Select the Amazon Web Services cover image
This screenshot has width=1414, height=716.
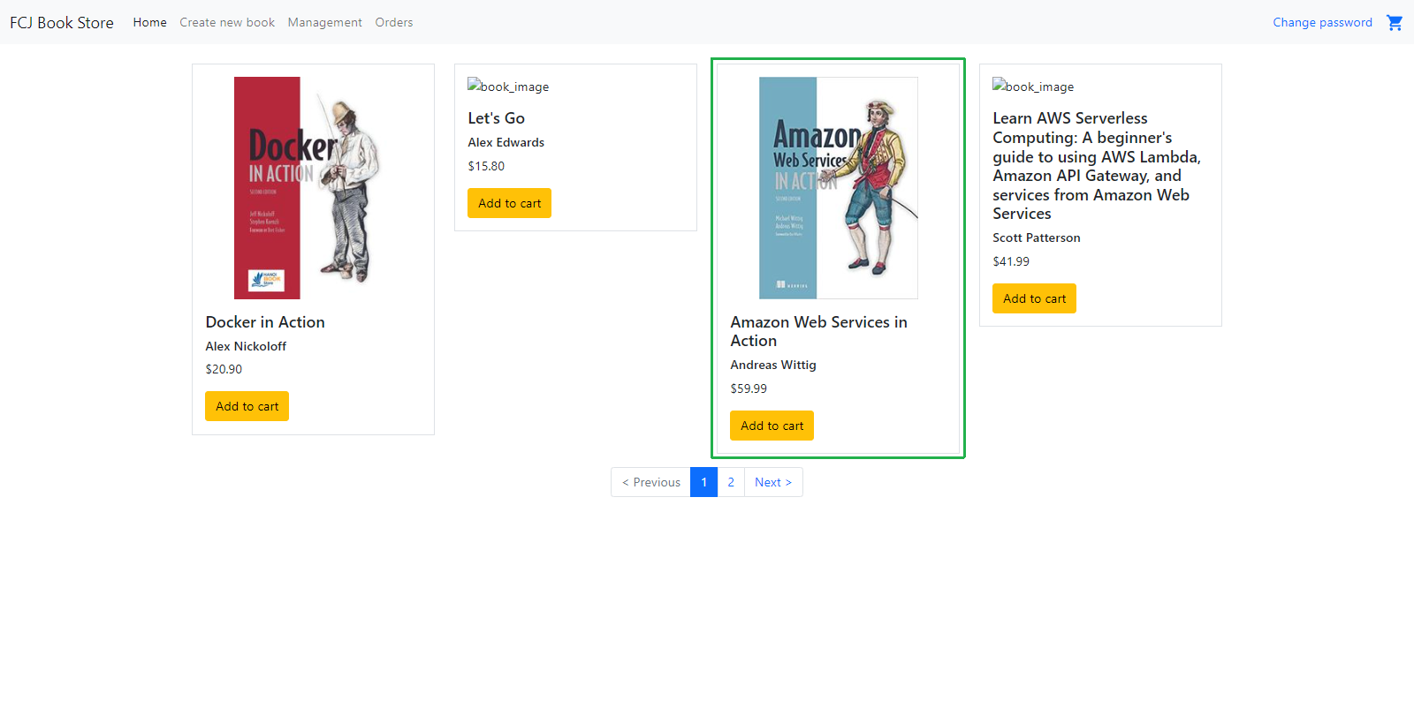click(x=839, y=188)
